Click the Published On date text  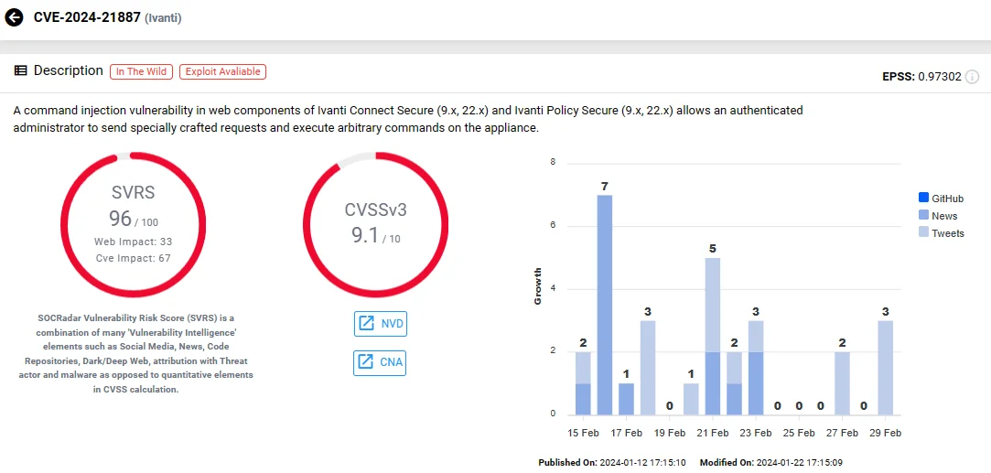(612, 463)
